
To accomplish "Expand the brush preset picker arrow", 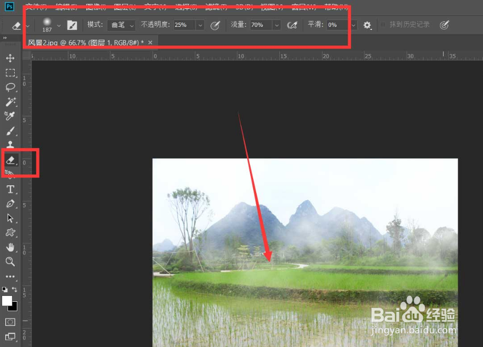I will point(59,26).
